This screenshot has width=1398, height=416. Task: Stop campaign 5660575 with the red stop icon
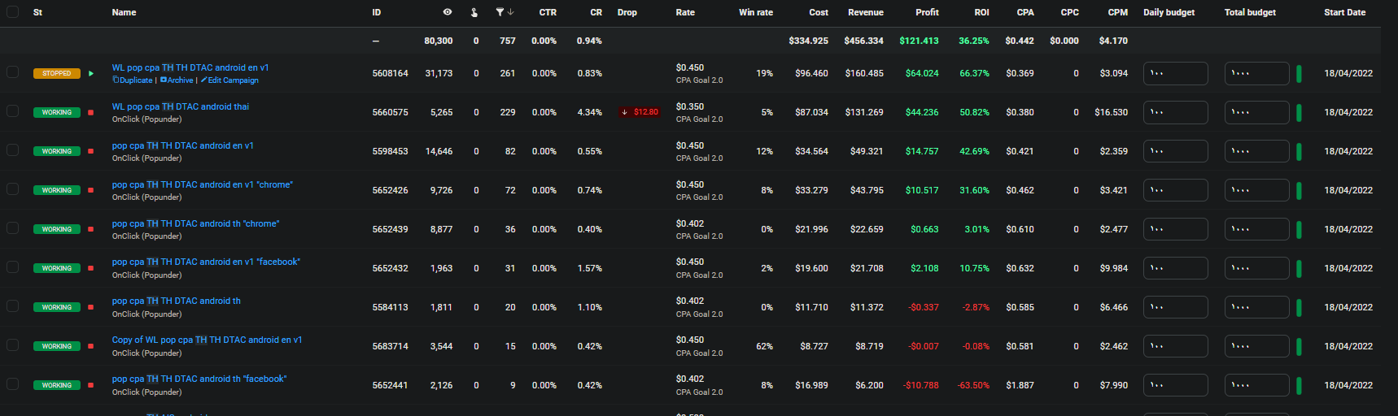(x=91, y=112)
